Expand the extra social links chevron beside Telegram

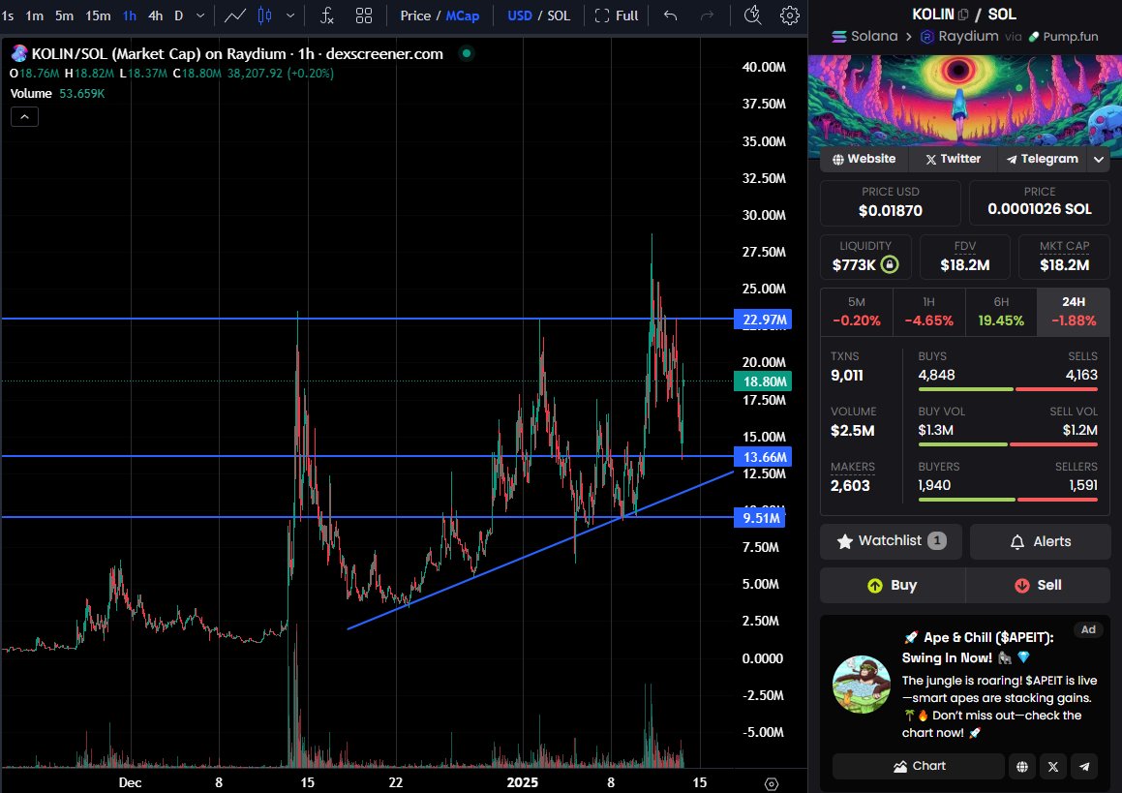tap(1099, 159)
